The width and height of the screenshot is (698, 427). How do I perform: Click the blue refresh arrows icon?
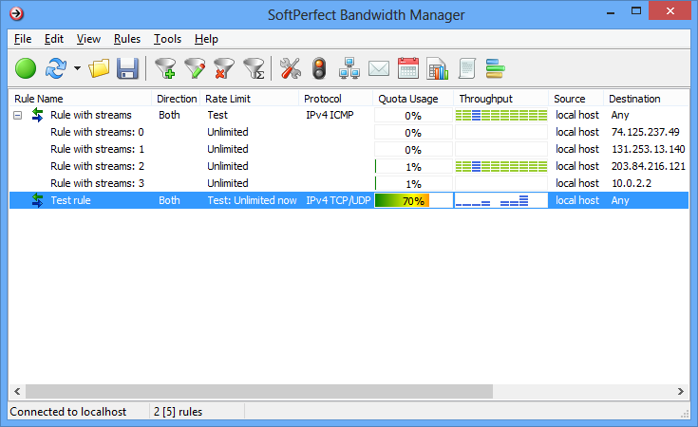tap(56, 68)
